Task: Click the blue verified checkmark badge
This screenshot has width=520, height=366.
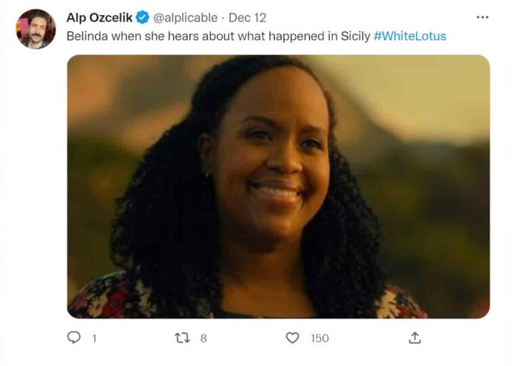Action: 143,18
